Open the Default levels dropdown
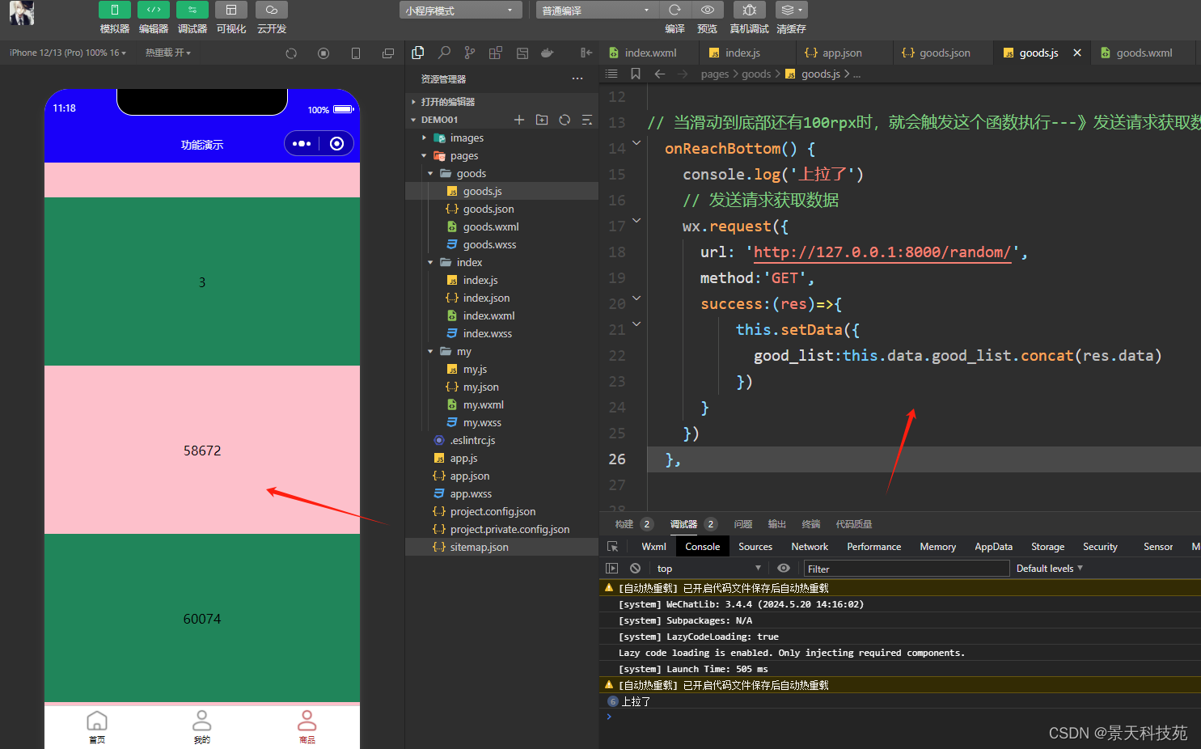 pyautogui.click(x=1049, y=569)
